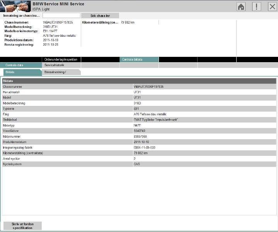Click the header Första registrering date 2011-10-25
Screen dimensions: 278x232
coord(51,44)
